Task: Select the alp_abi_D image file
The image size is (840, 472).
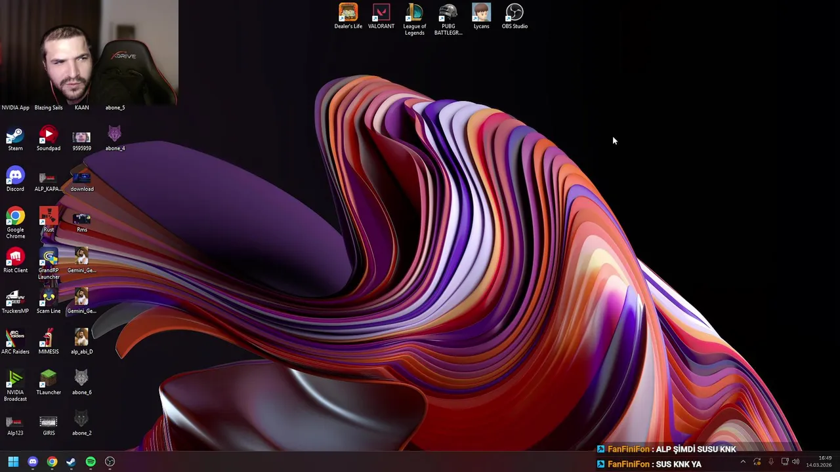Action: coord(81,342)
